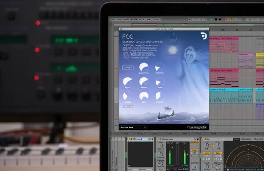
Task: Click the Fog wrench plug-in editor icon
Action: point(134,139)
